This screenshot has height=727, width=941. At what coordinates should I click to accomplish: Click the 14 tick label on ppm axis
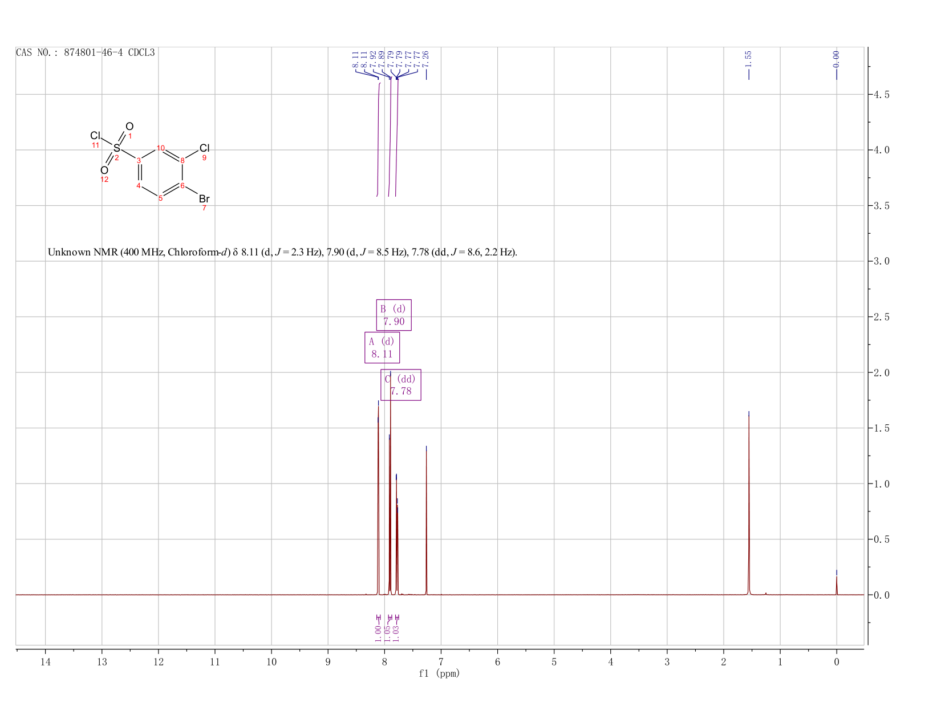(46, 662)
